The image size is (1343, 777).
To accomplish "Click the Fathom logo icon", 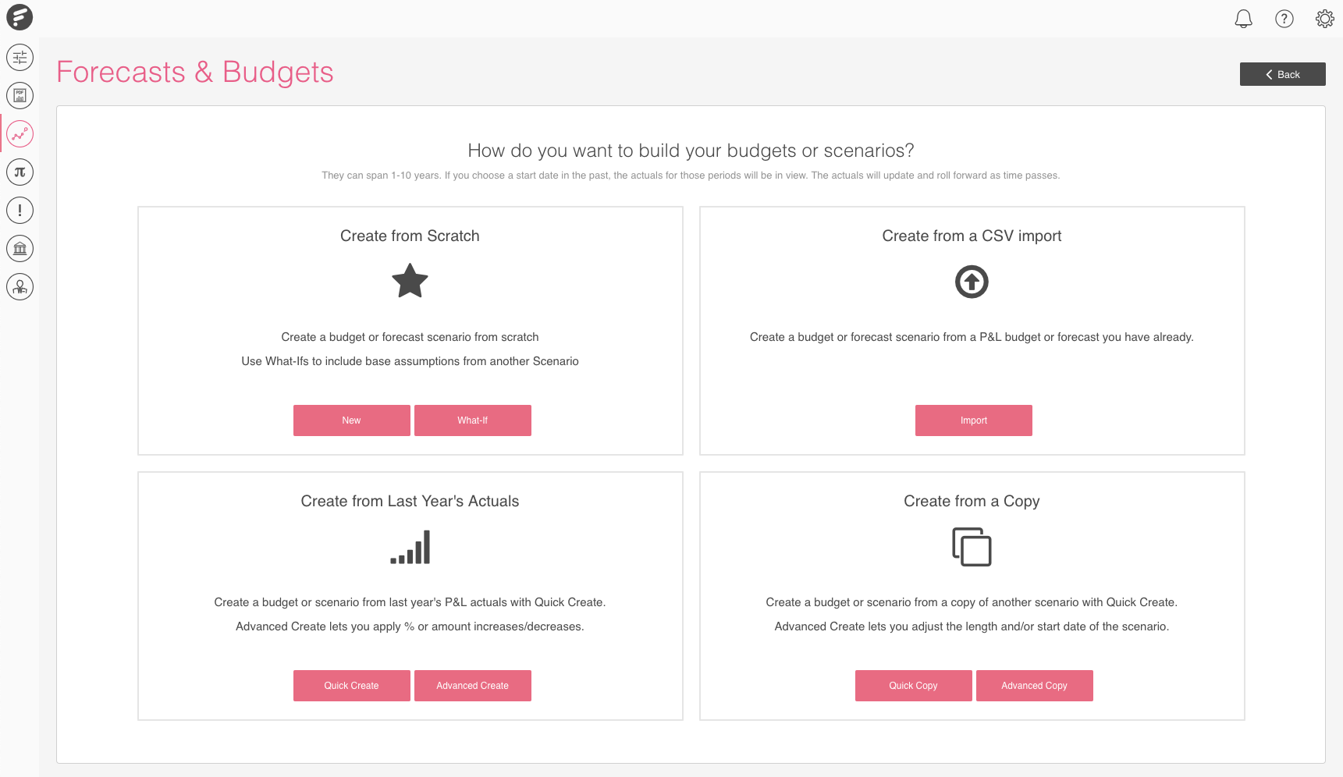I will coord(20,17).
